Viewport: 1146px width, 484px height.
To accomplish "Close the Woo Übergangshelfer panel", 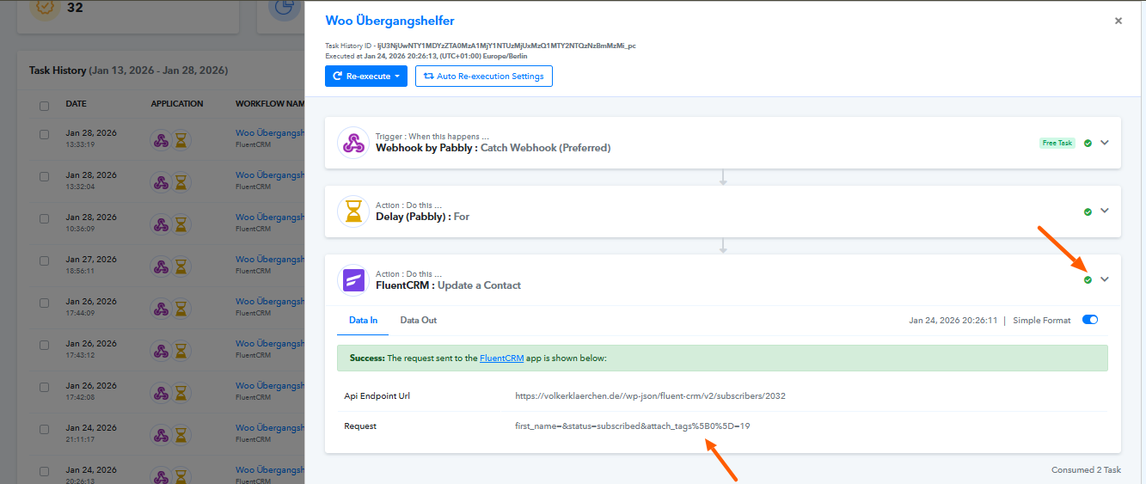I will coord(1118,21).
